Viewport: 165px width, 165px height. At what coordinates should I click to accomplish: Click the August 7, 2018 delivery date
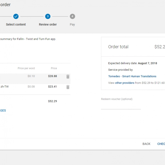(147, 63)
